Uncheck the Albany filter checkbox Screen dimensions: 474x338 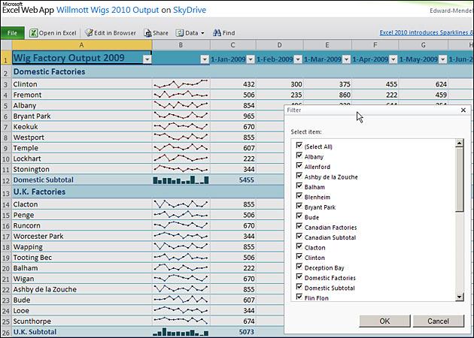299,155
